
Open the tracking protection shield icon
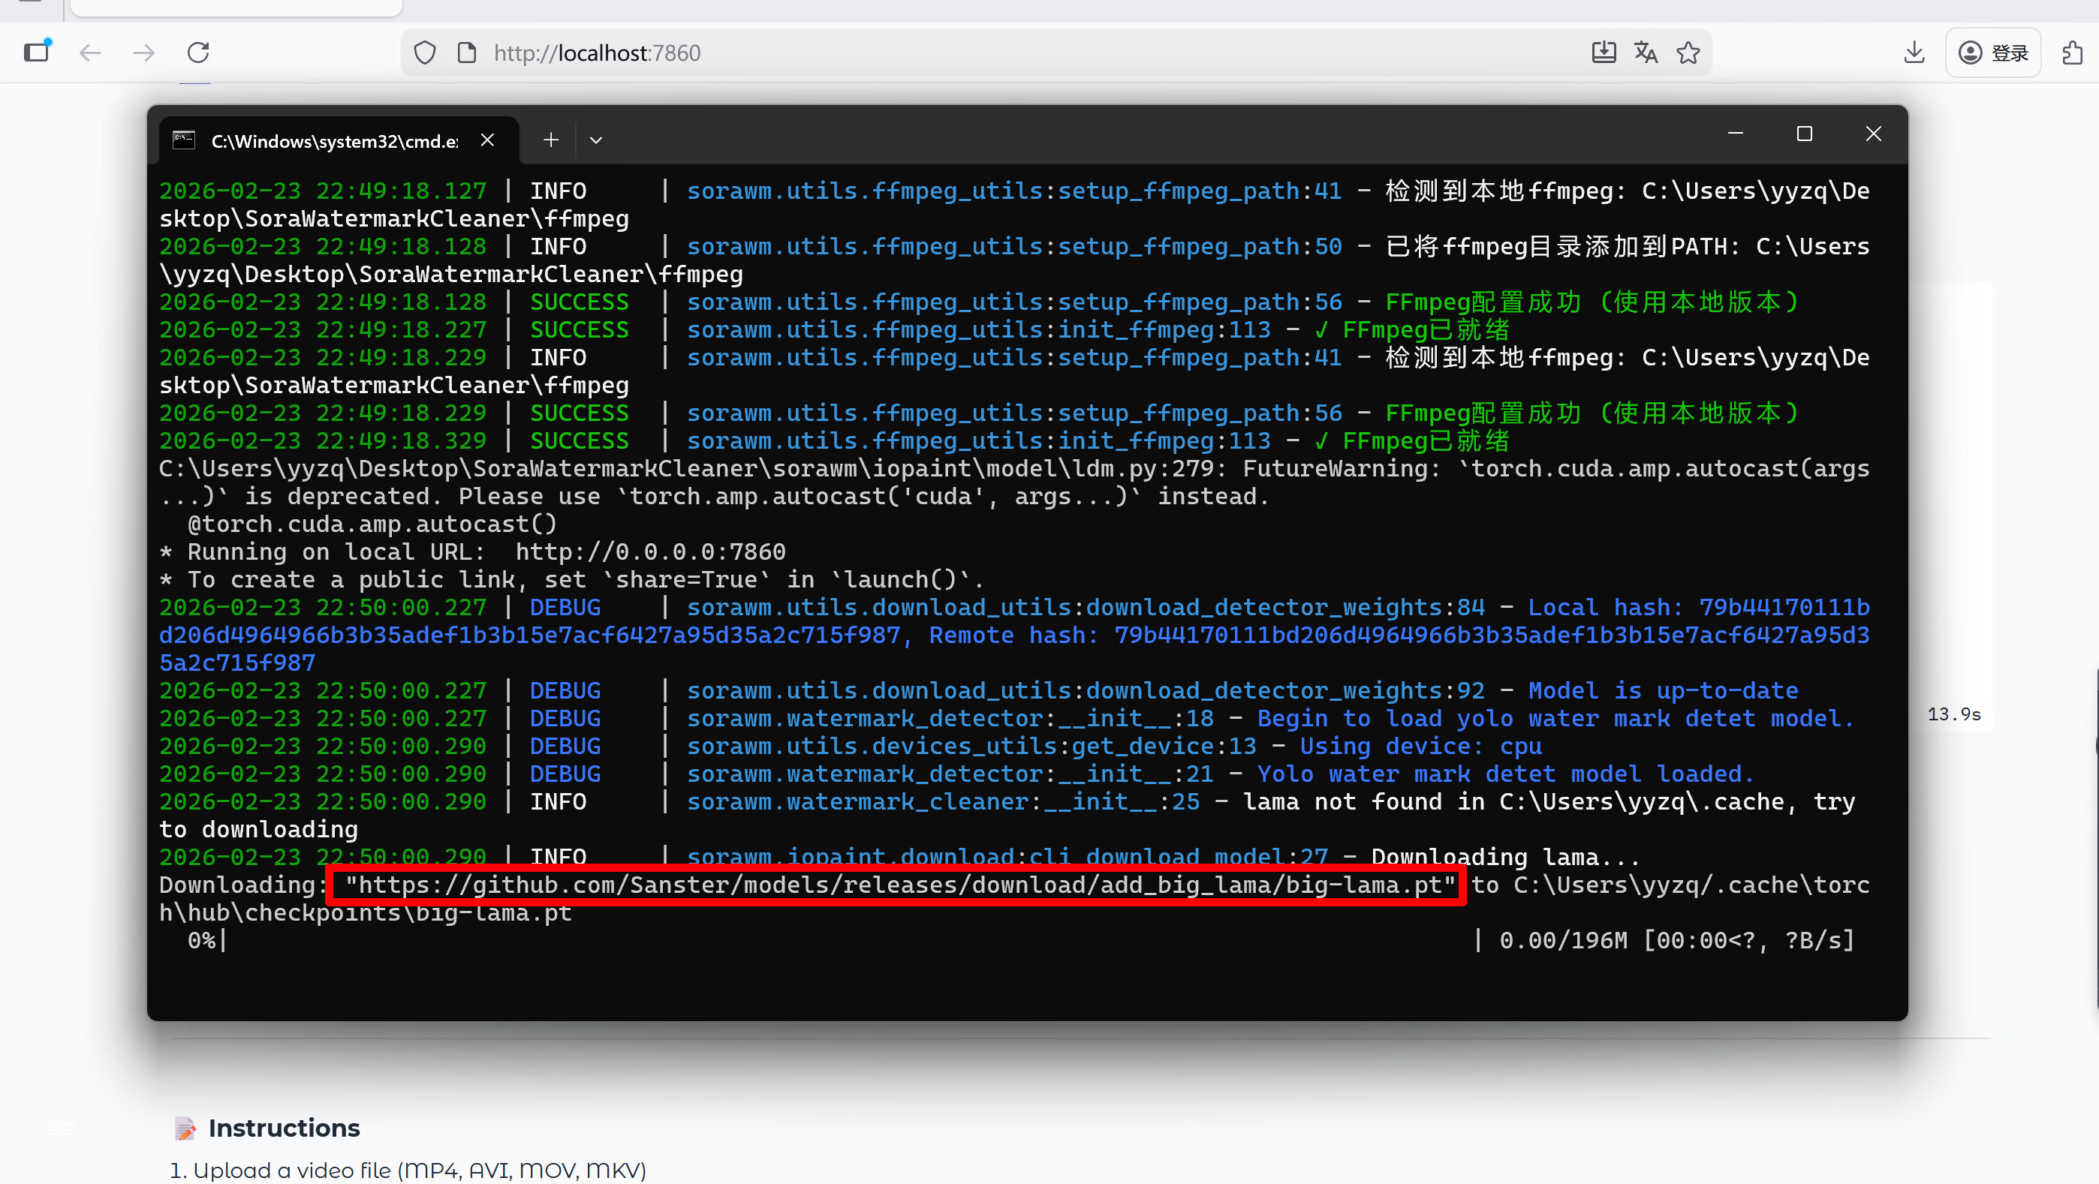pos(424,53)
